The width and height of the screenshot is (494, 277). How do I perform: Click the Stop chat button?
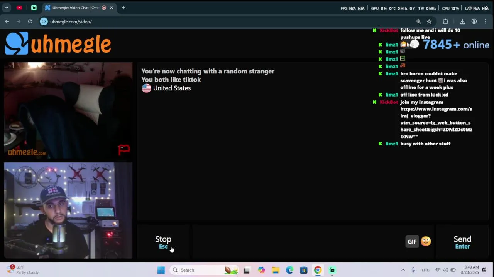coord(163,242)
